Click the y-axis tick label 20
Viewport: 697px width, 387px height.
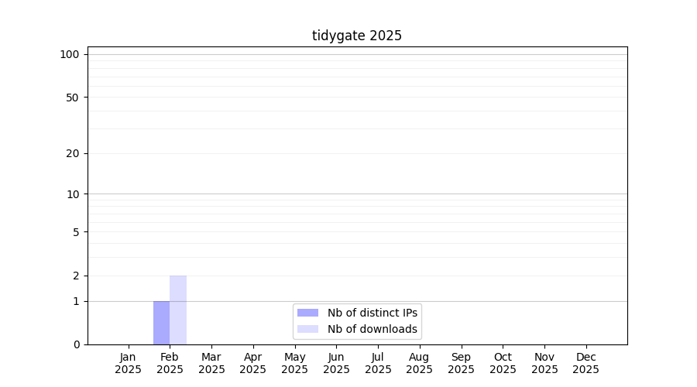click(73, 153)
